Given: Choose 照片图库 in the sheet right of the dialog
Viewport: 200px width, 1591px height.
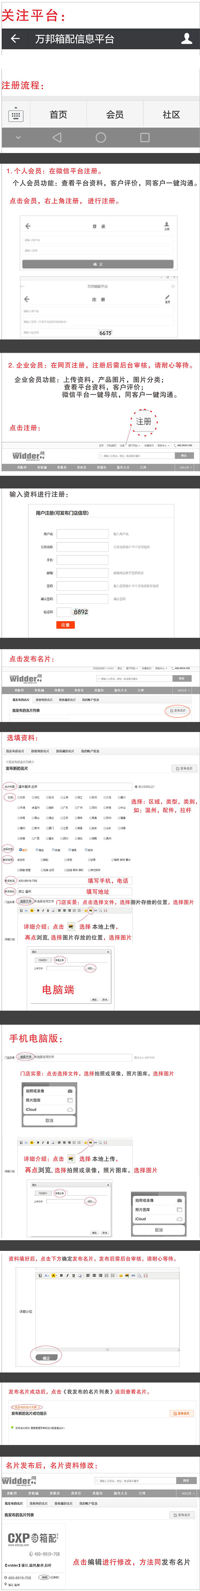Looking at the screenshot, I should [158, 1210].
